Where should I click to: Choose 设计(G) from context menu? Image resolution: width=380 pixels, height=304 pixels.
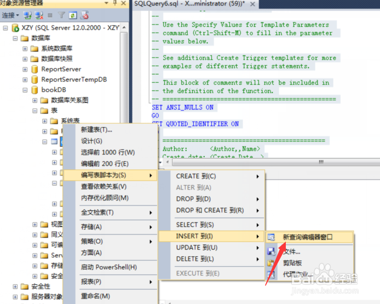pyautogui.click(x=110, y=141)
